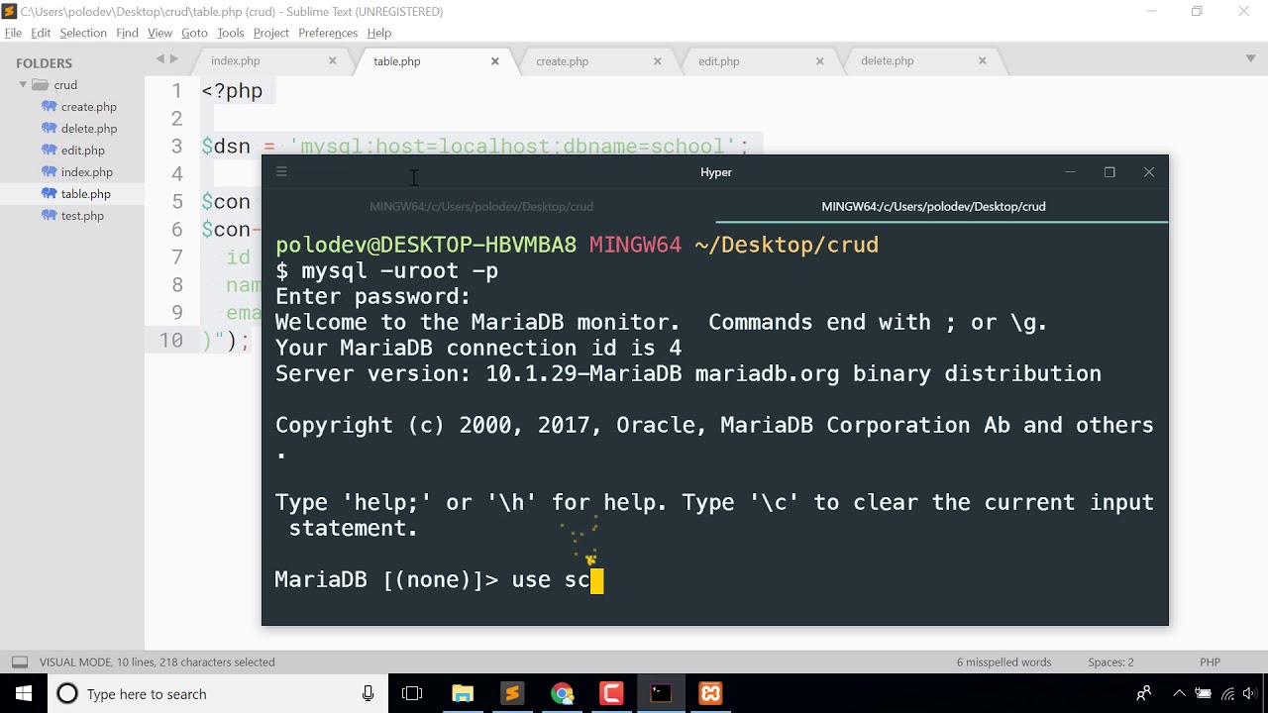Show hidden system tray icons
This screenshot has width=1268, height=713.
(1179, 693)
